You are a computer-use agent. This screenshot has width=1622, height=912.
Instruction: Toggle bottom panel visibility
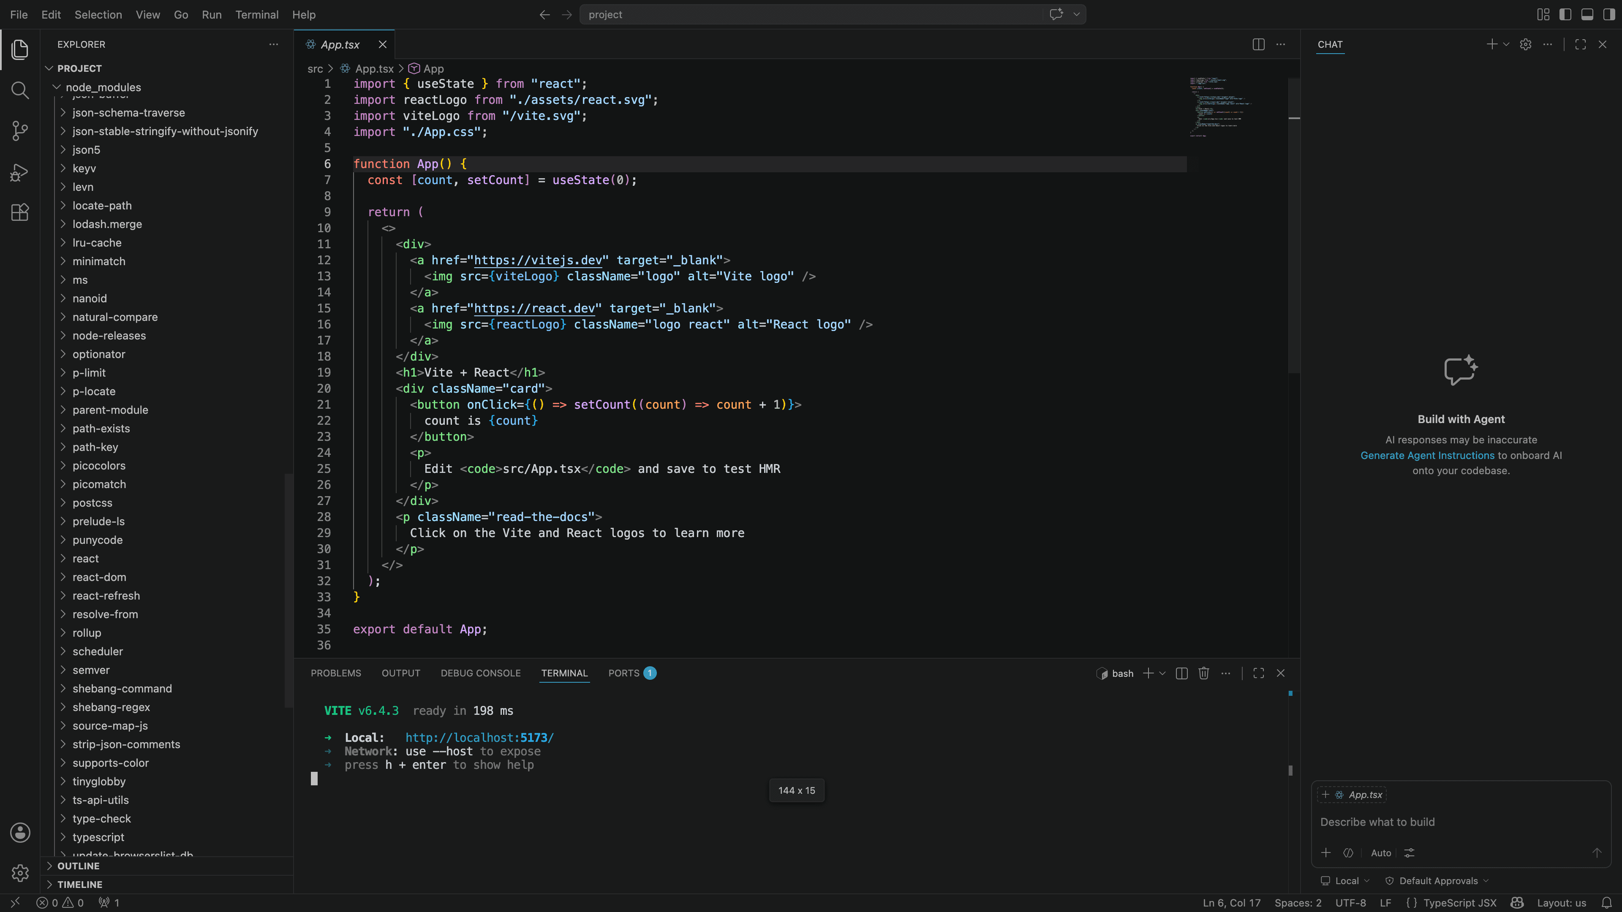(x=1587, y=14)
